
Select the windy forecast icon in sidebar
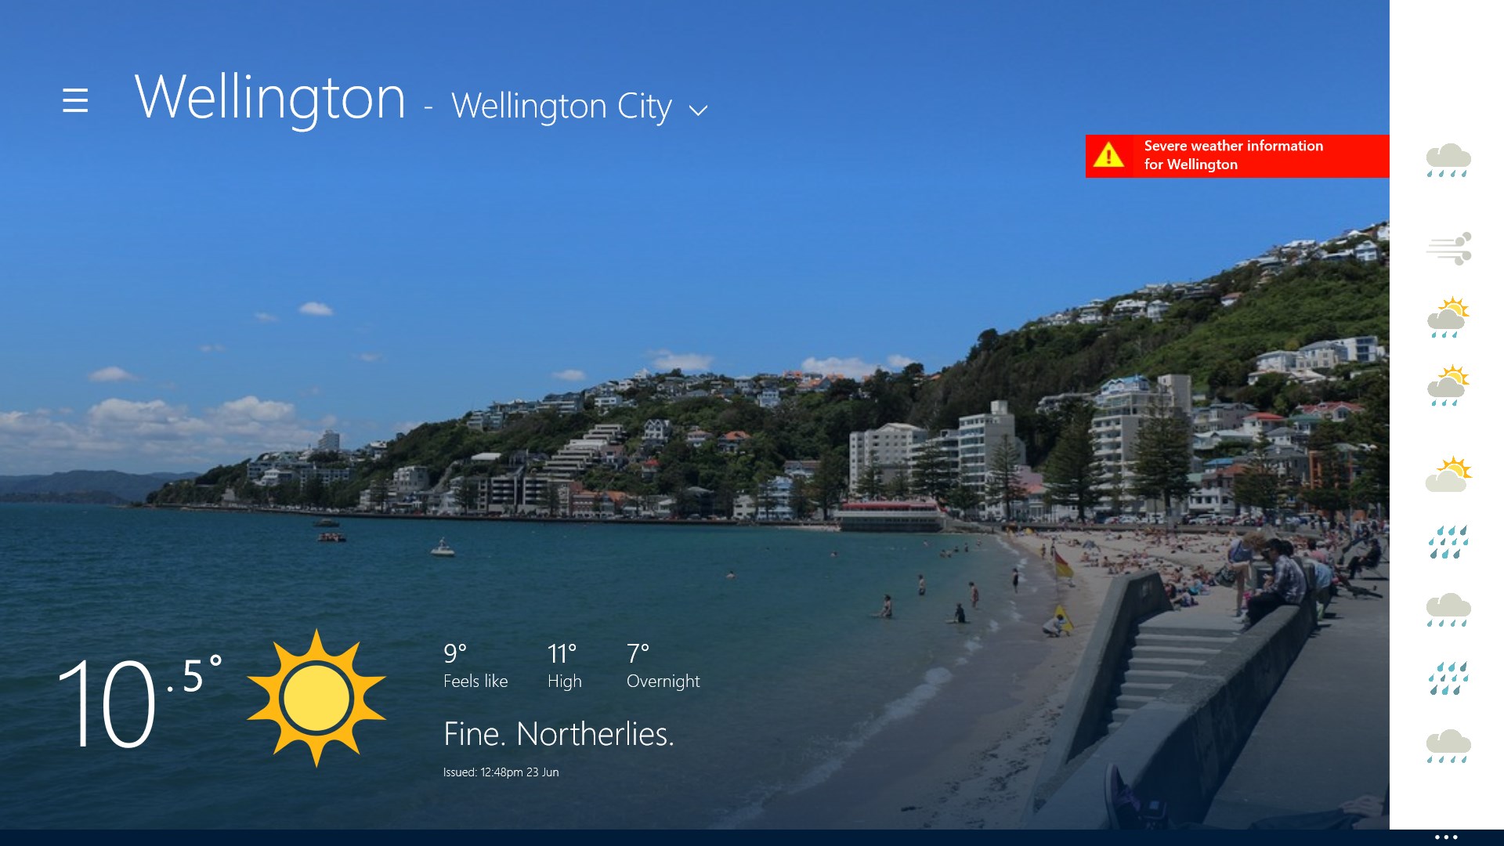click(1449, 248)
